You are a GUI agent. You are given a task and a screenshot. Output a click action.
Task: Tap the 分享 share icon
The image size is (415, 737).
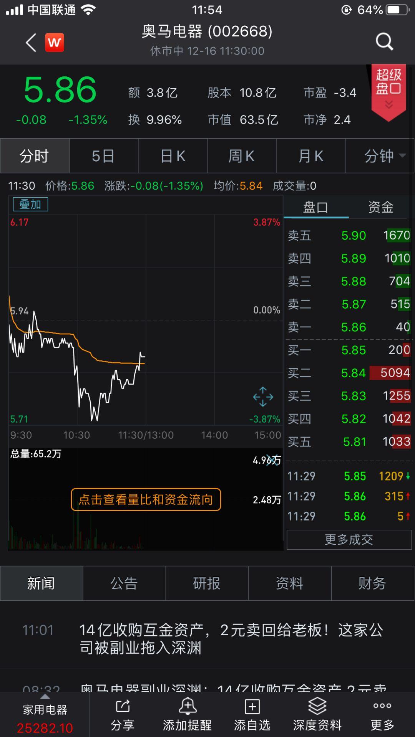tap(123, 706)
